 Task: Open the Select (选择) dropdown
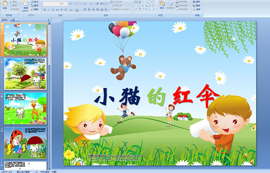click(x=198, y=9)
